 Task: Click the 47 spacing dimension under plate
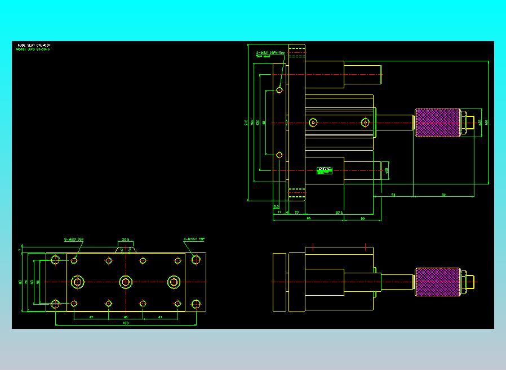[x=91, y=317]
